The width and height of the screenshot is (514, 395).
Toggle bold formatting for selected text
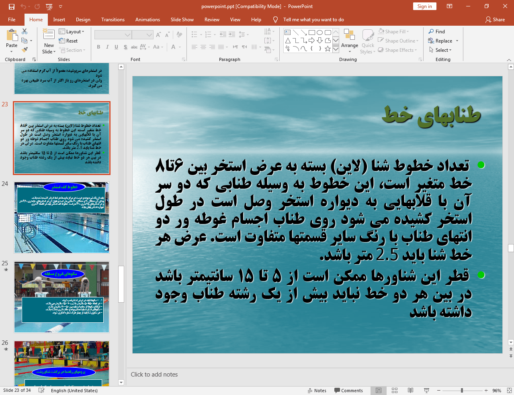[x=98, y=47]
